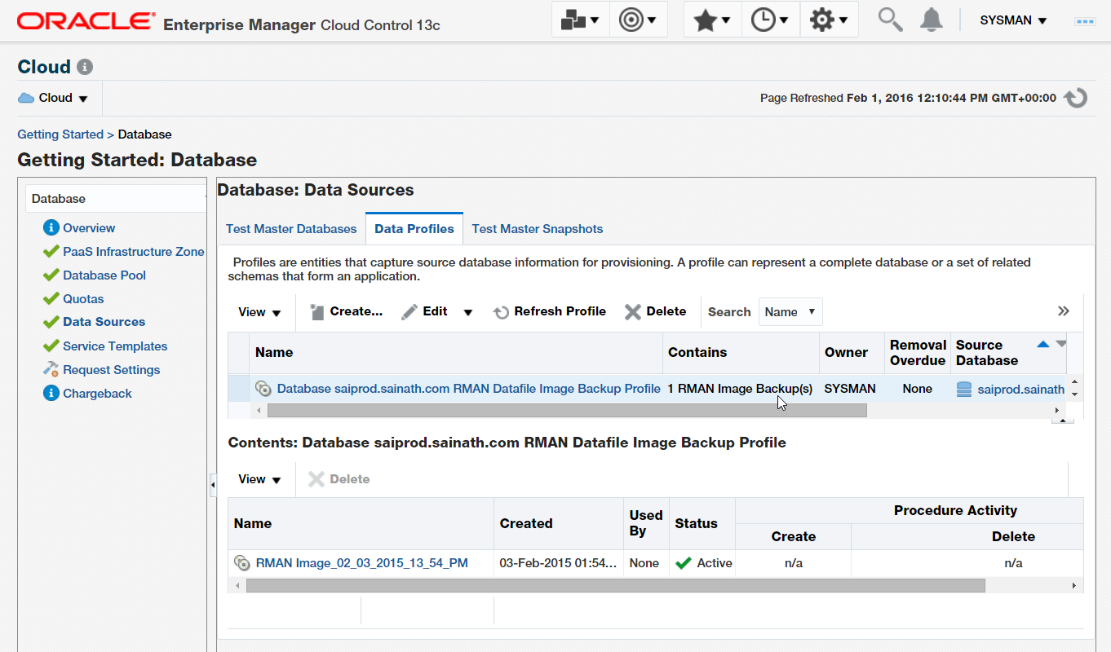Switch to Test Master Snapshots tab
Screen dimensions: 1111x652
pyautogui.click(x=538, y=229)
